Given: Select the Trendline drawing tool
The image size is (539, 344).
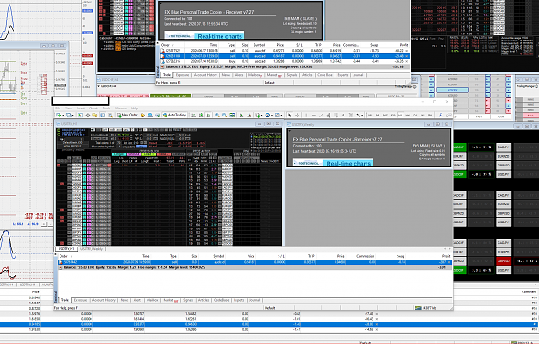Looking at the screenshot, I should pyautogui.click(x=321, y=116).
